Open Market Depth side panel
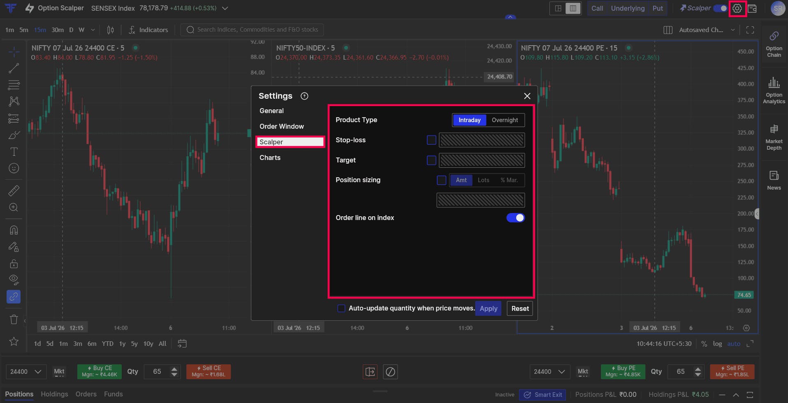Viewport: 788px width, 403px height. pos(774,137)
